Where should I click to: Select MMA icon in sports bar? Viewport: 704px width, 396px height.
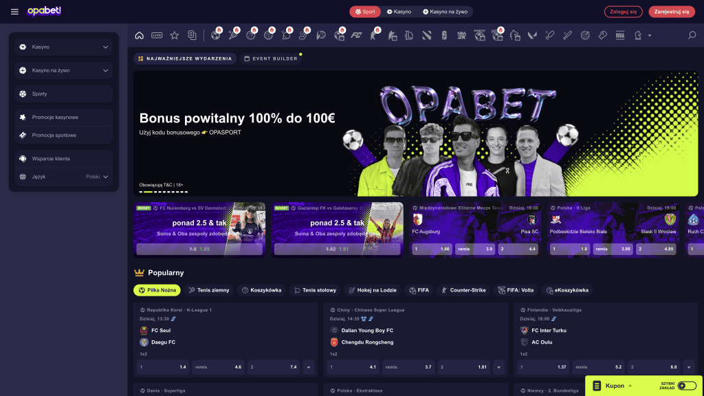pos(620,36)
